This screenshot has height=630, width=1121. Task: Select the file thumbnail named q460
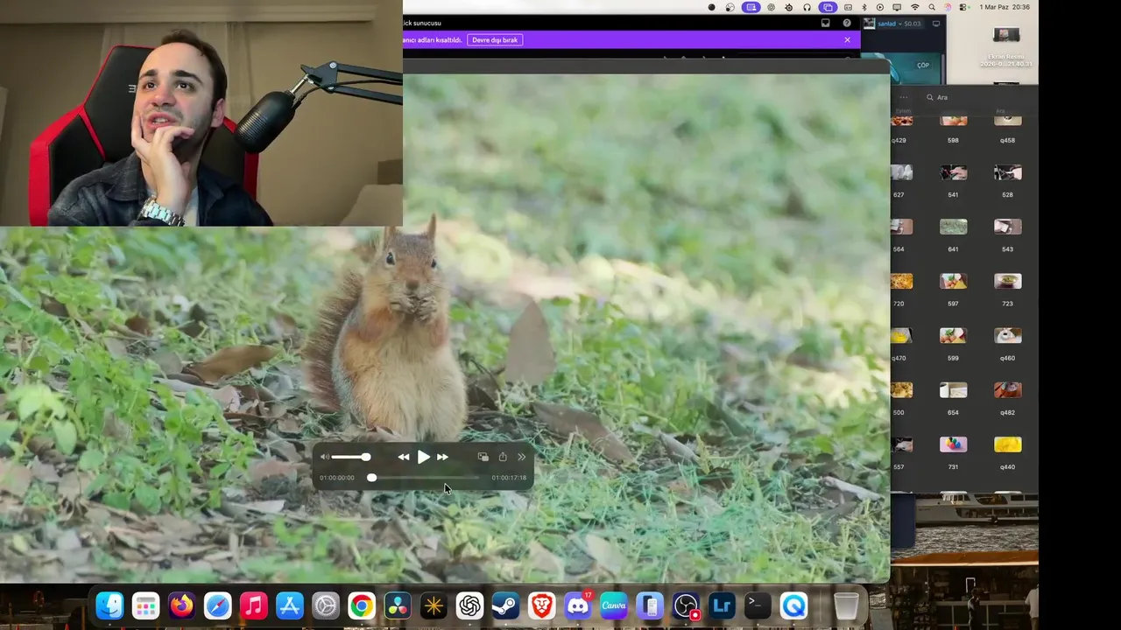(1007, 335)
